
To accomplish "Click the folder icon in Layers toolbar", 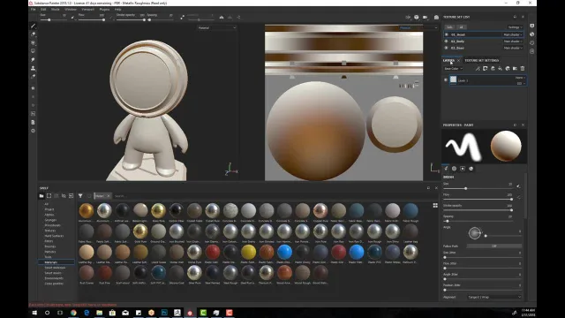I will pos(515,69).
